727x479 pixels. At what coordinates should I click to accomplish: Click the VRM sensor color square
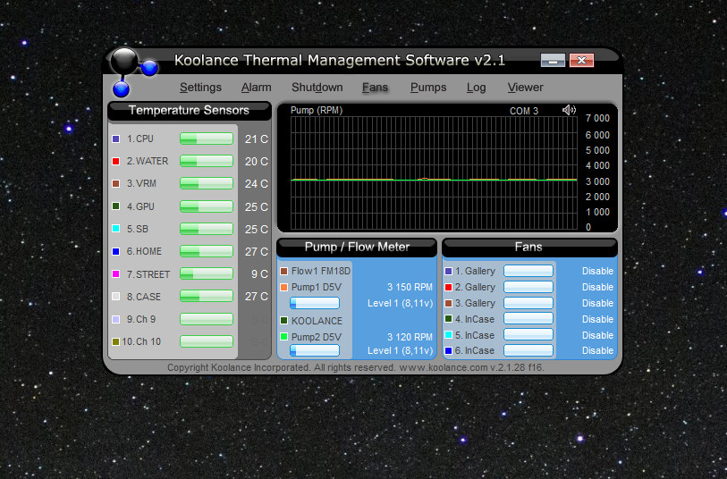(x=116, y=183)
